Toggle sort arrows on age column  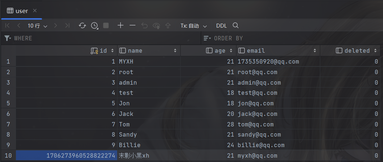click(231, 50)
